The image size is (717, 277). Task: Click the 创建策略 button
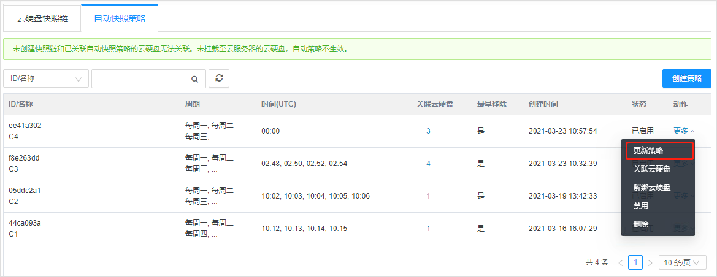click(x=687, y=78)
